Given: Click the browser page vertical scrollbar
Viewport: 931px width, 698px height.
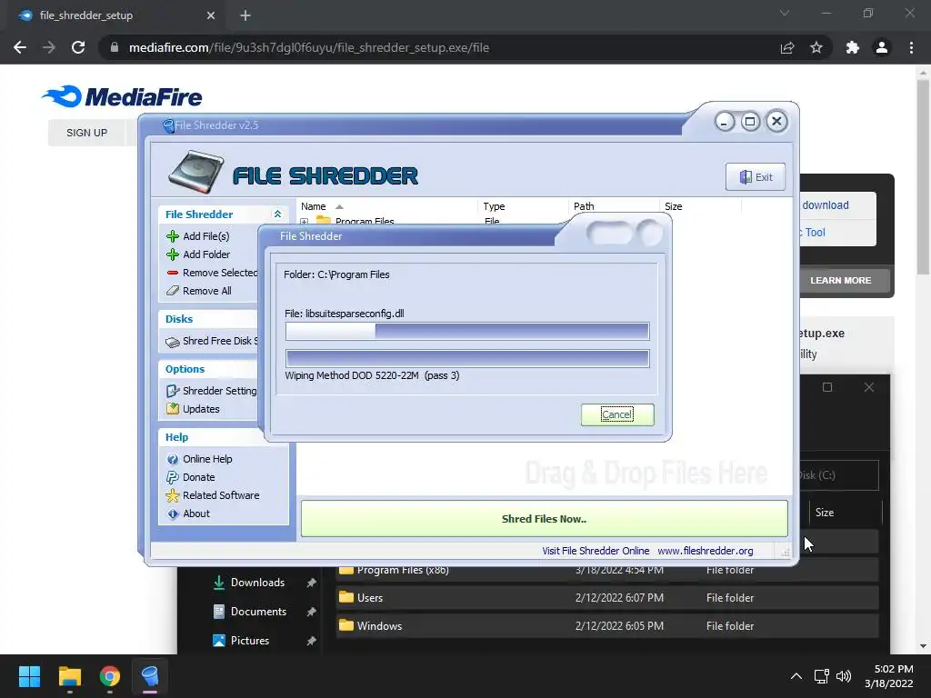Looking at the screenshot, I should click(x=923, y=176).
